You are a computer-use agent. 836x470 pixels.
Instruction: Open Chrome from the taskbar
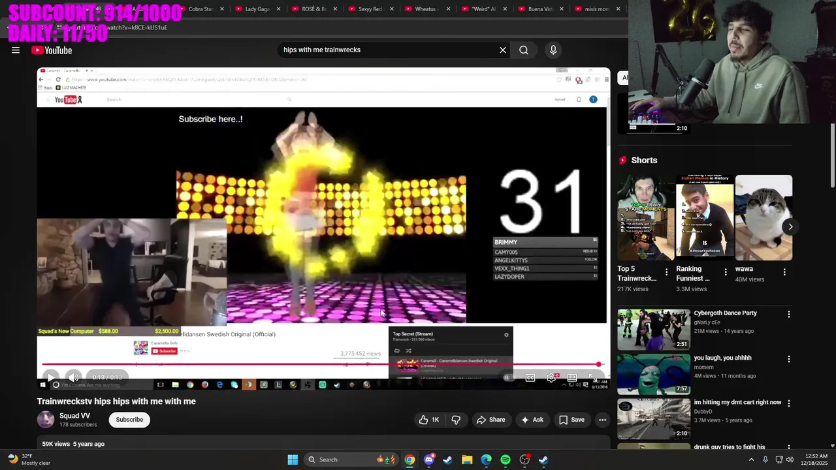point(410,460)
